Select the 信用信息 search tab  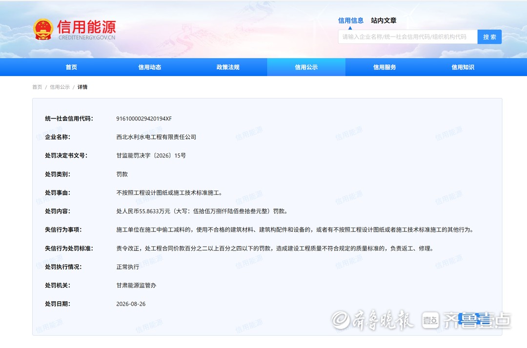pos(350,20)
